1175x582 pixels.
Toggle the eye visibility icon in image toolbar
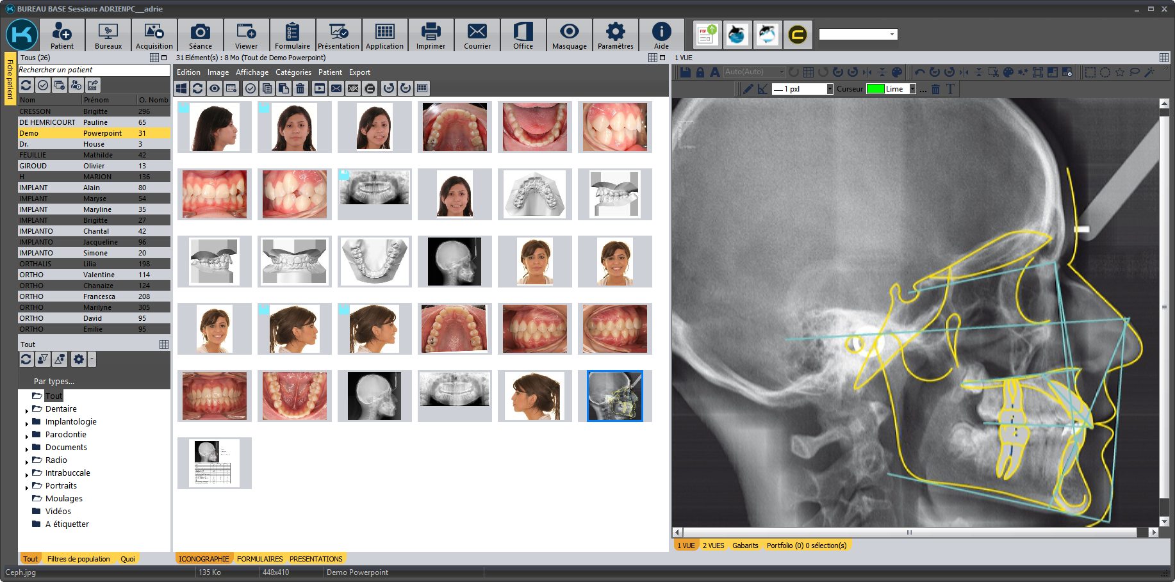tap(215, 88)
